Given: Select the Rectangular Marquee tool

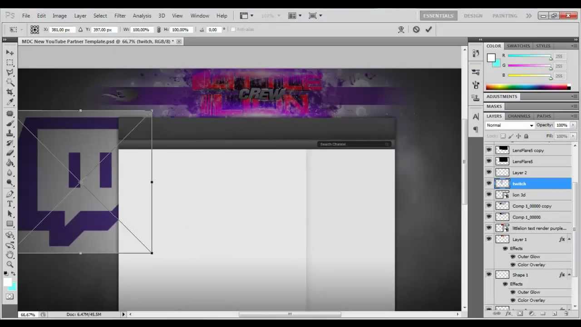Looking at the screenshot, I should [10, 62].
